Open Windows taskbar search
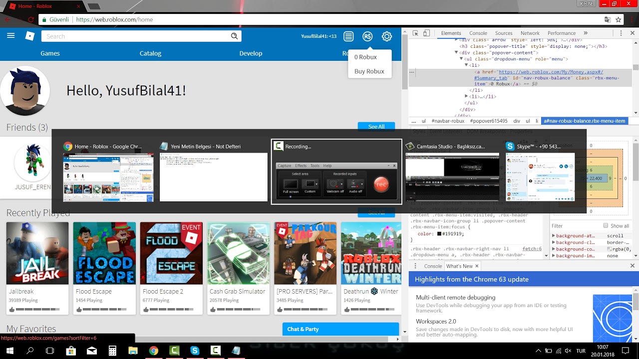The height and width of the screenshot is (359, 639). (30, 351)
